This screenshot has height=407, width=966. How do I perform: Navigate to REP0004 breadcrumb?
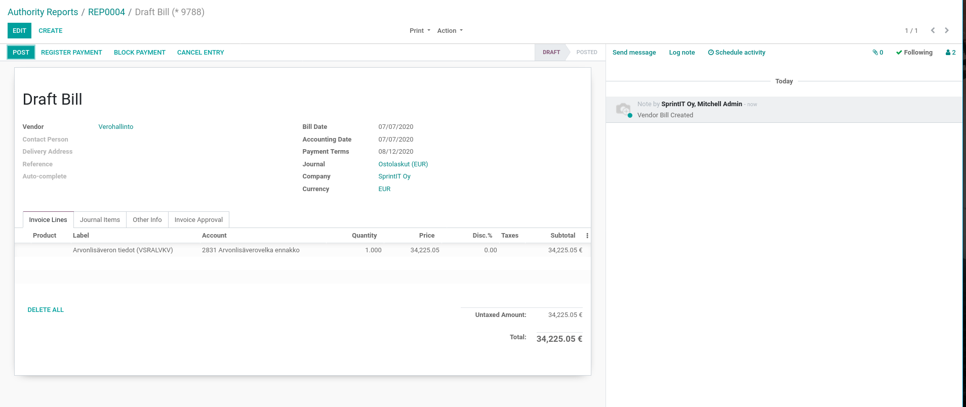click(x=106, y=12)
